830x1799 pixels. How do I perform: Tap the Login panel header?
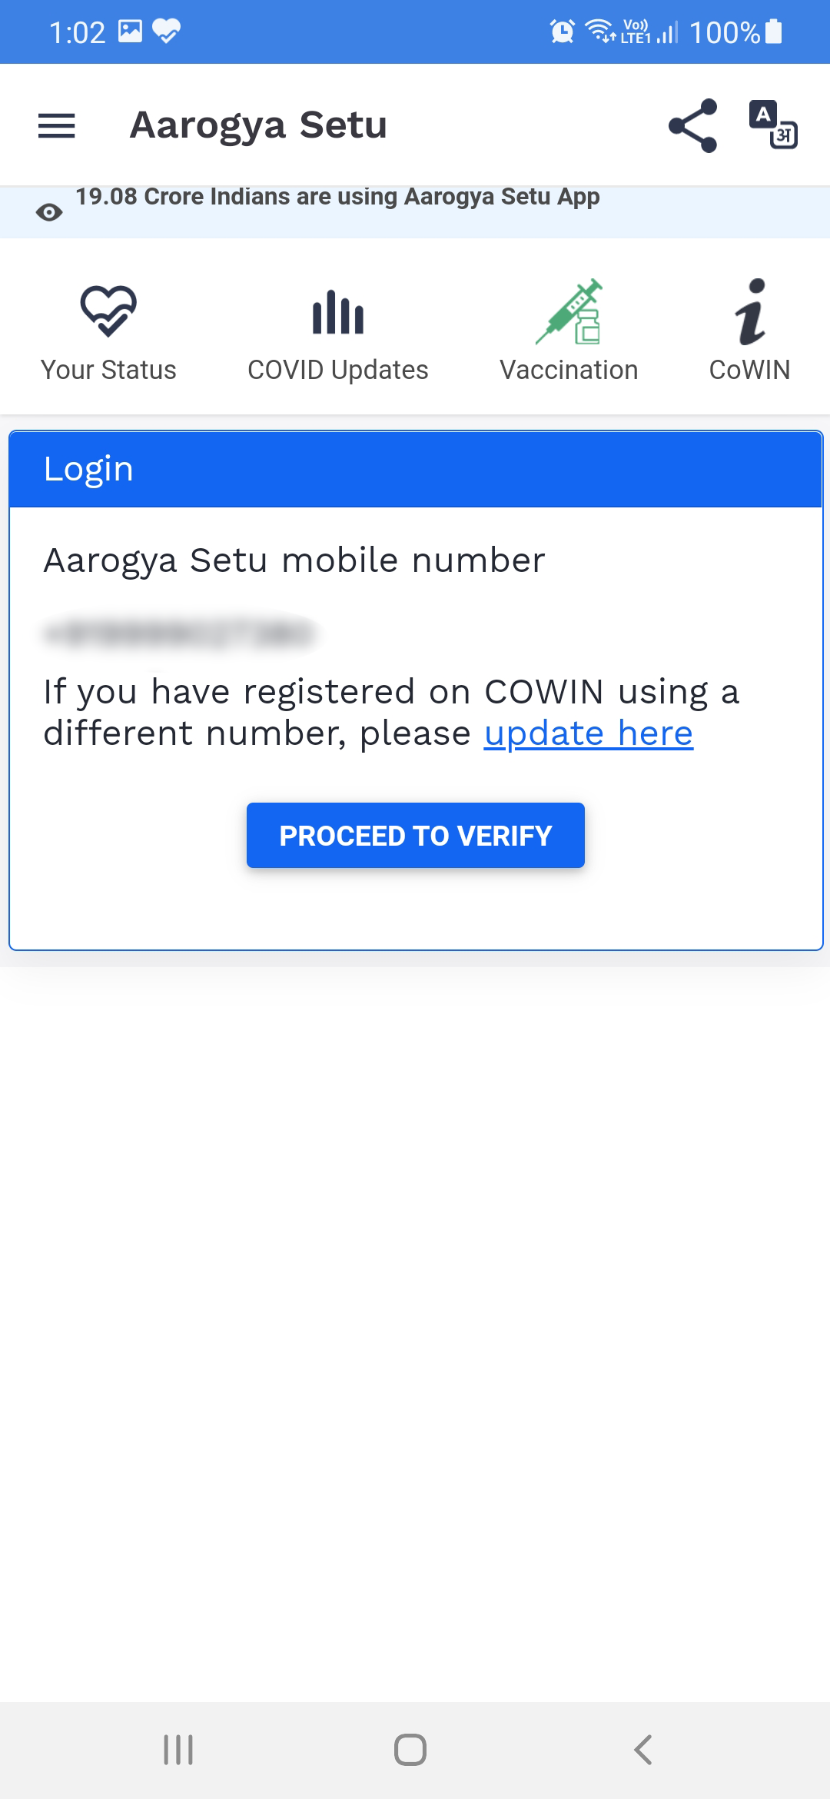click(x=416, y=469)
